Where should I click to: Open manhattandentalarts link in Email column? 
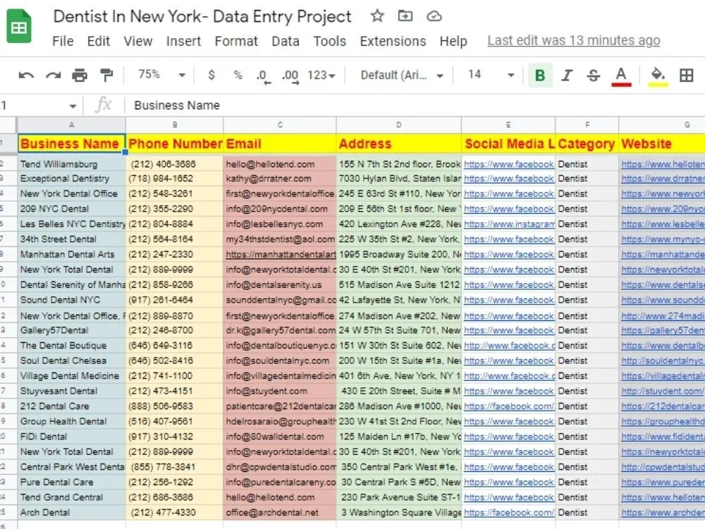281,254
